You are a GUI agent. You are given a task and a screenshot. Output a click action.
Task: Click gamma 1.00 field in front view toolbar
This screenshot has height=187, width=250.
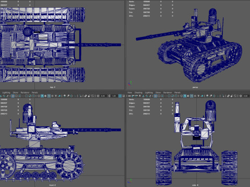[114, 96]
